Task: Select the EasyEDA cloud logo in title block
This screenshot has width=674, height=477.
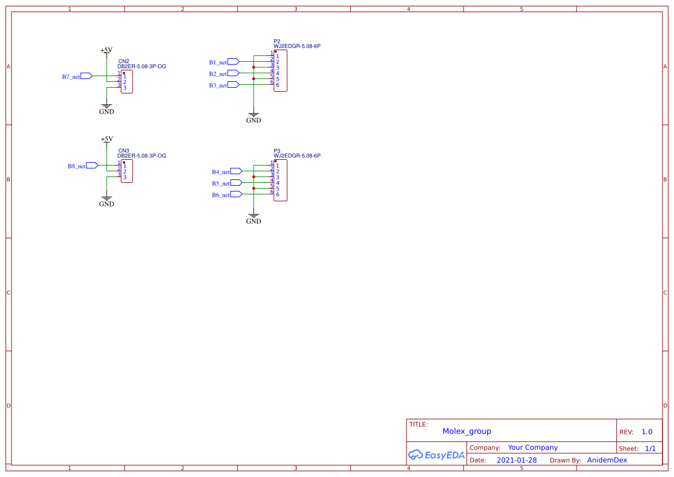Action: coord(436,455)
